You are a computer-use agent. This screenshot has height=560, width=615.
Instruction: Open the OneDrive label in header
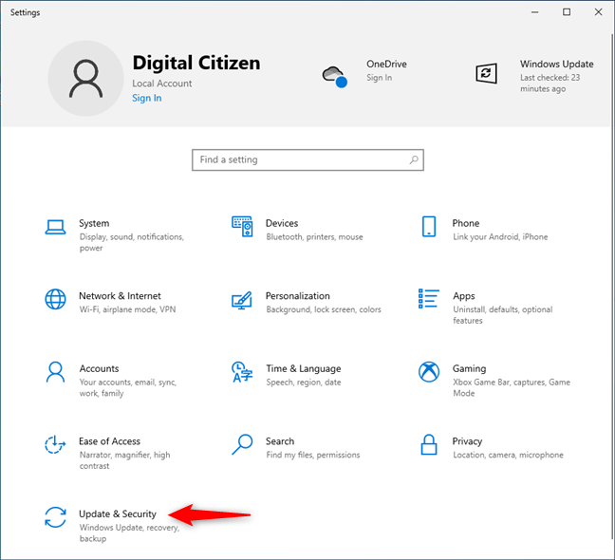(x=386, y=64)
